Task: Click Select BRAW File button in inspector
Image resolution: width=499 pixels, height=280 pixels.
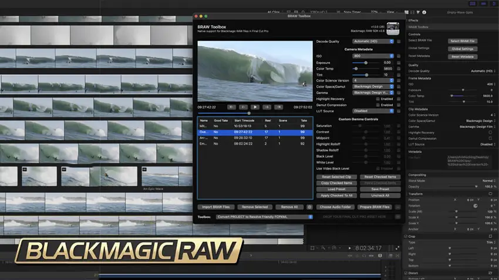Action: [463, 41]
